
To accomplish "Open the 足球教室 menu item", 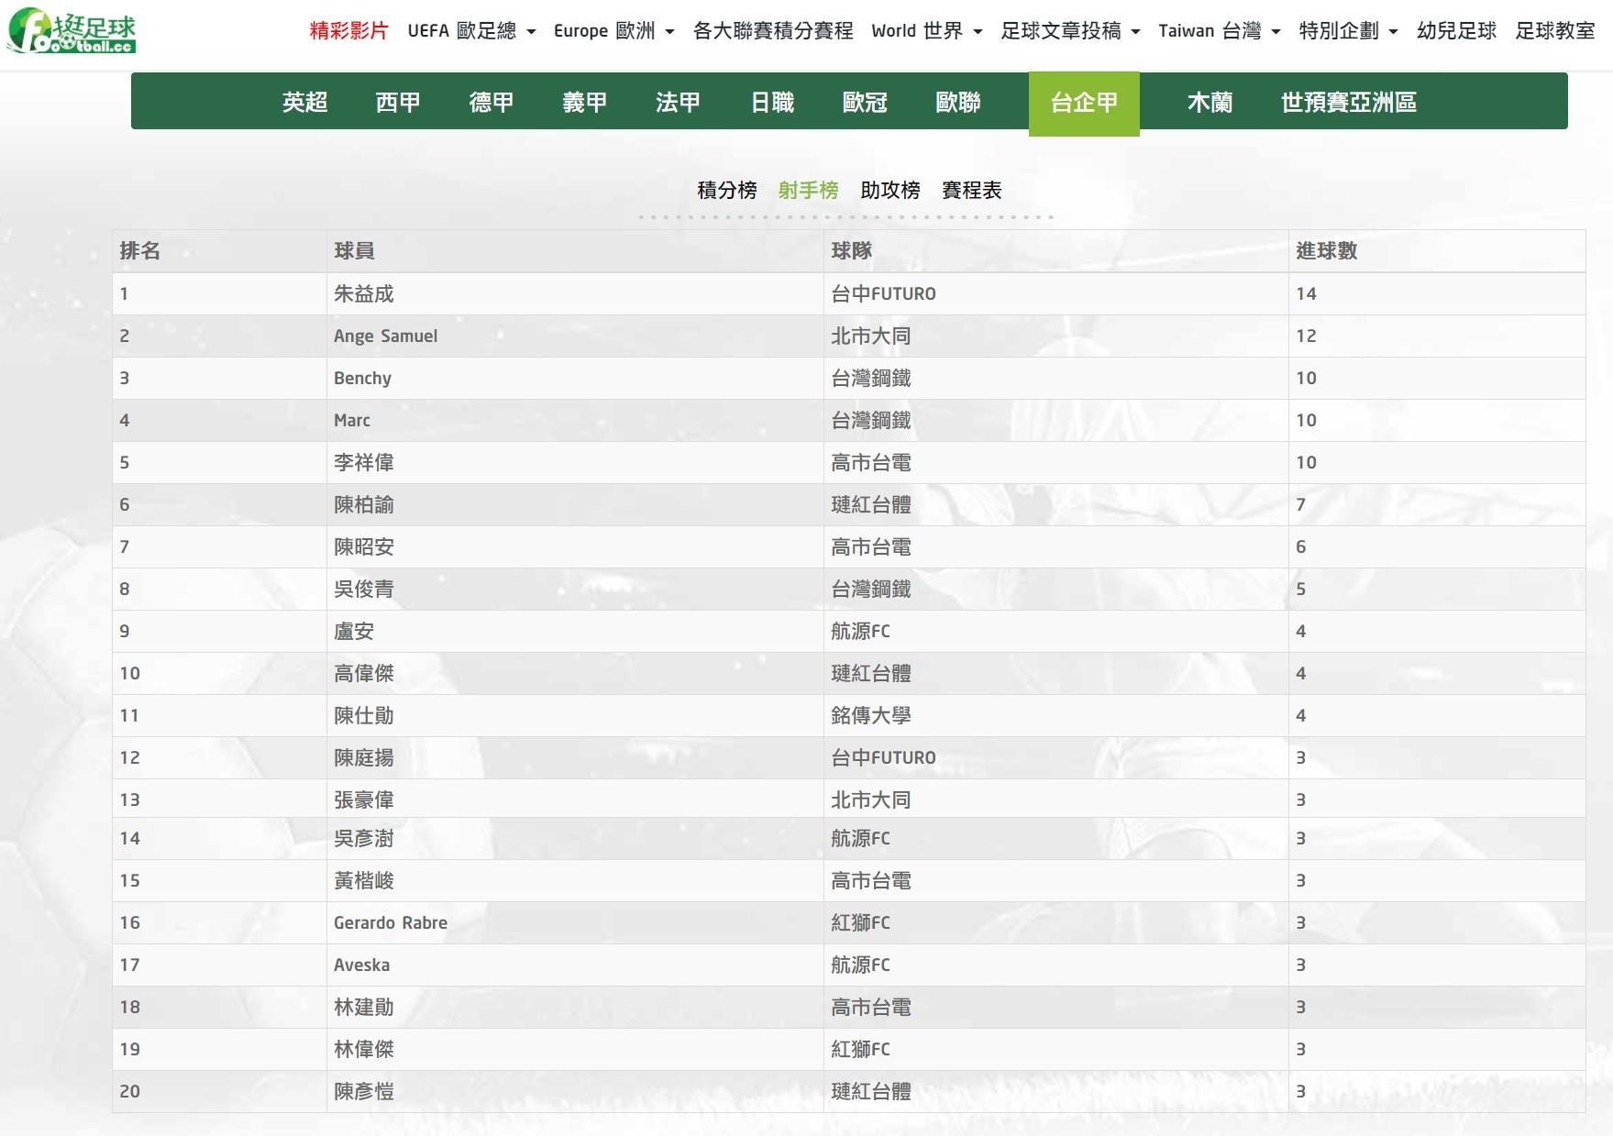I will [x=1554, y=31].
